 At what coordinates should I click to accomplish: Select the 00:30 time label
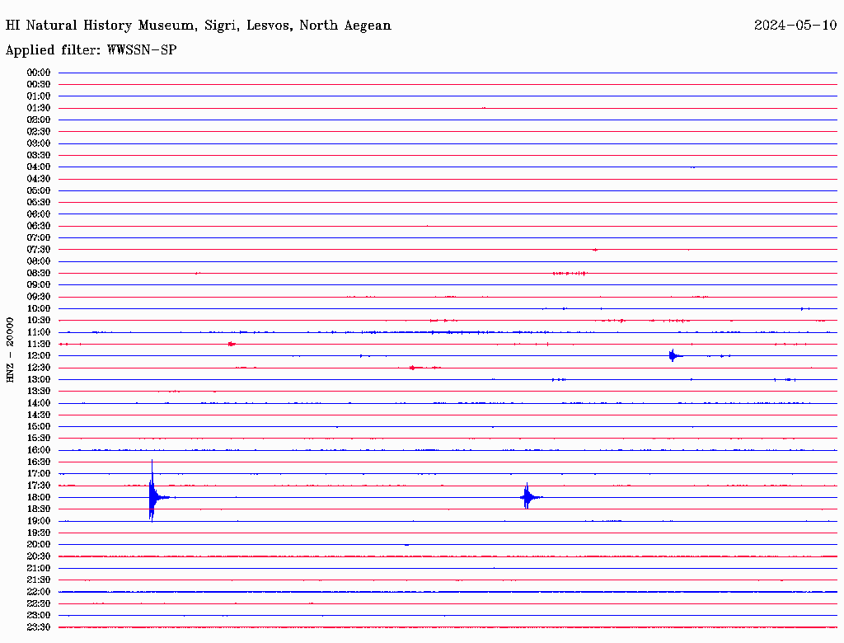(39, 85)
